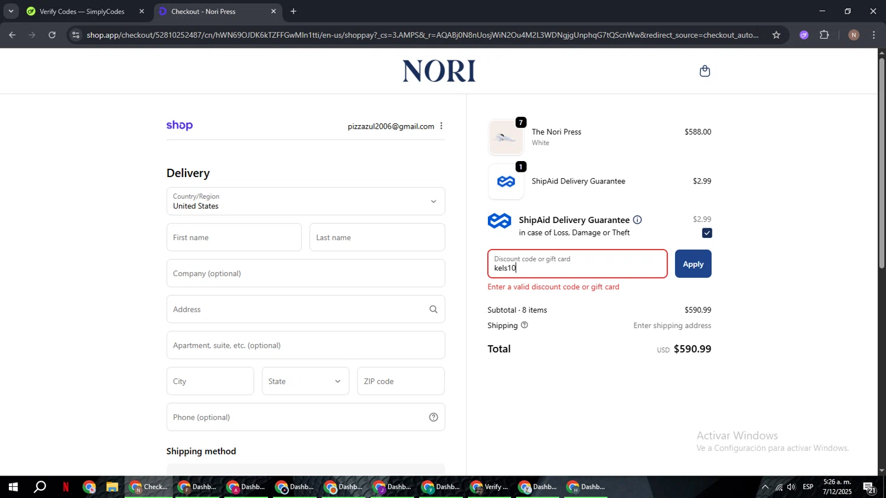Click the City field

[210, 381]
